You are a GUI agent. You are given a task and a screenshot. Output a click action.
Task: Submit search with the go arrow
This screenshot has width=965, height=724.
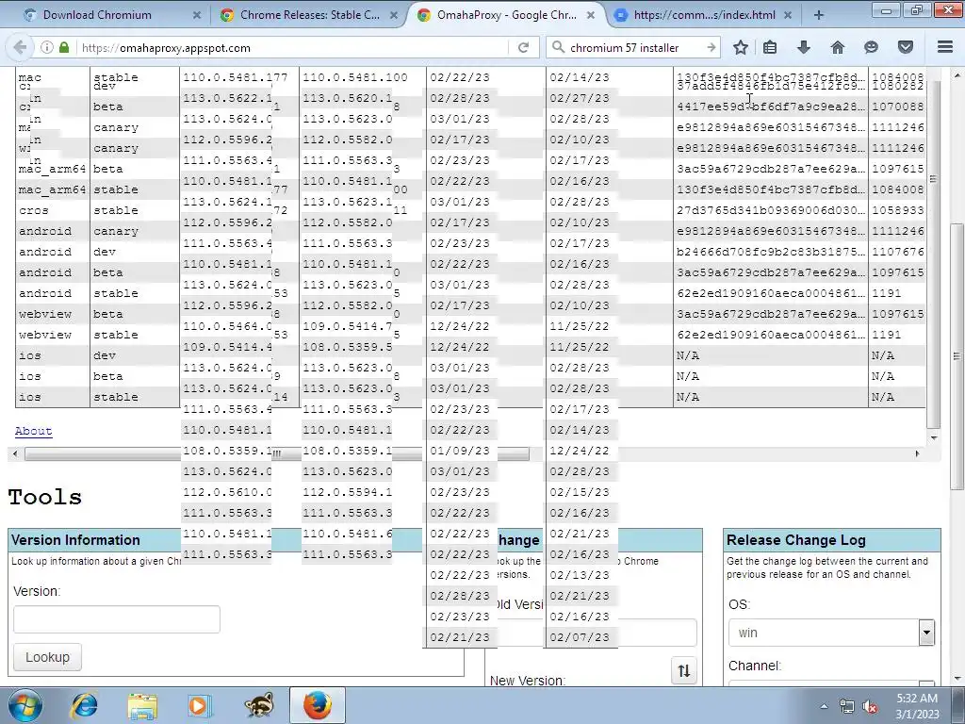[711, 47]
